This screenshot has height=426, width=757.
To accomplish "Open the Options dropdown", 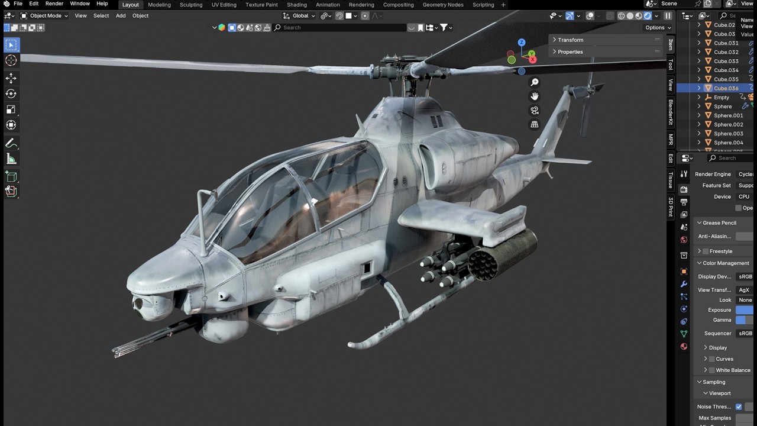I will click(658, 28).
